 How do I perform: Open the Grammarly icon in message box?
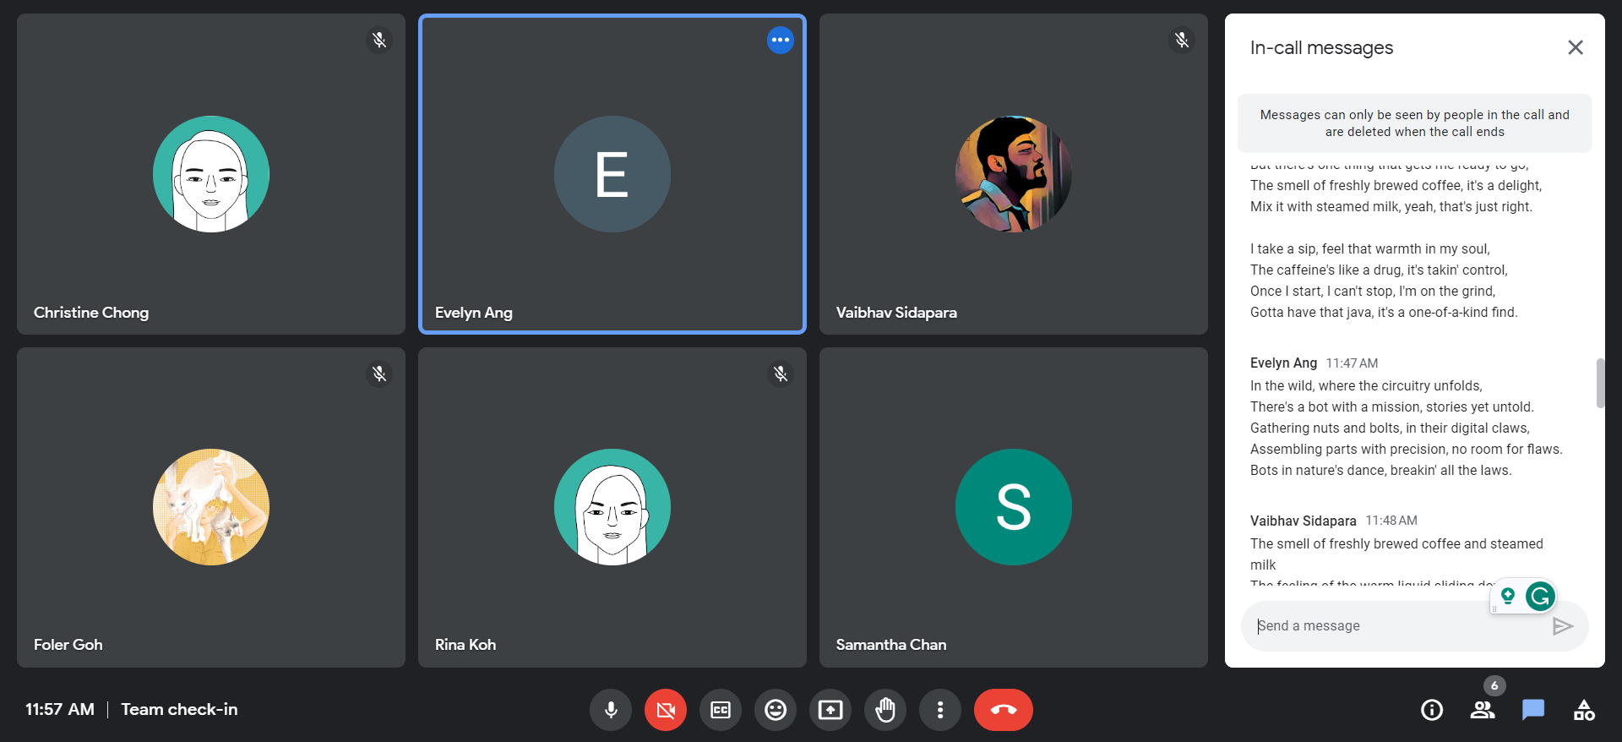click(x=1540, y=597)
